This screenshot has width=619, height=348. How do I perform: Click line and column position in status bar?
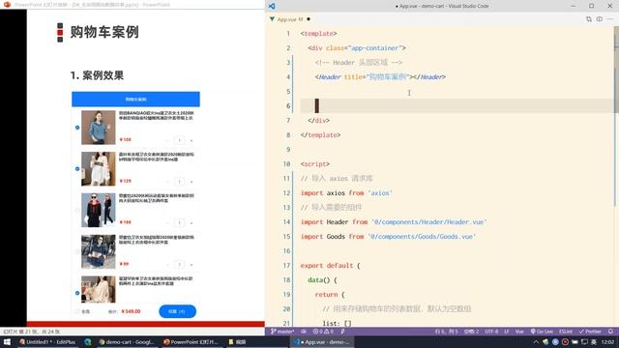[446, 332]
